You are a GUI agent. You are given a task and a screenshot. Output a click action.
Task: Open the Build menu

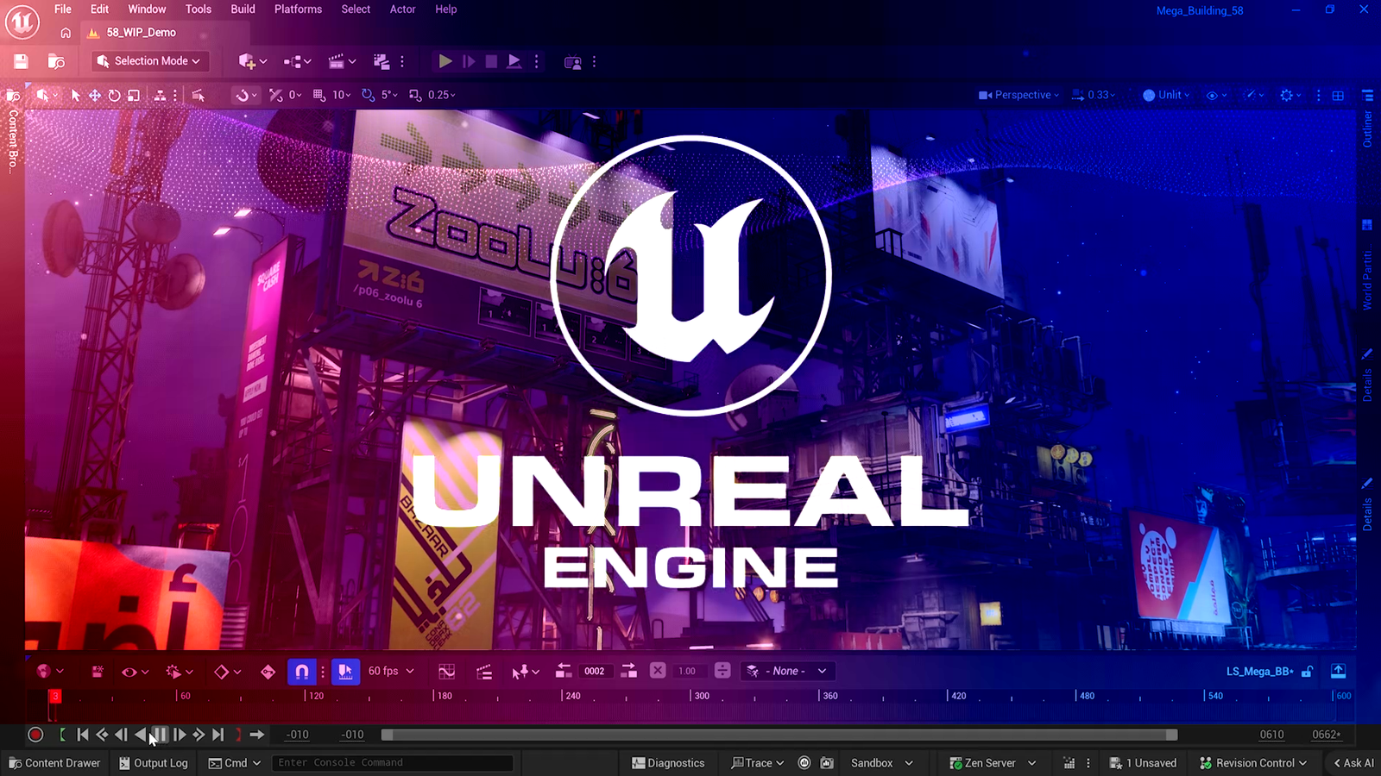243,9
